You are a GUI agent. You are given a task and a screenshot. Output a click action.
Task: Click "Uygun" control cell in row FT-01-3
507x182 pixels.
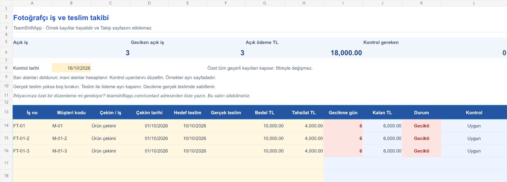474,151
